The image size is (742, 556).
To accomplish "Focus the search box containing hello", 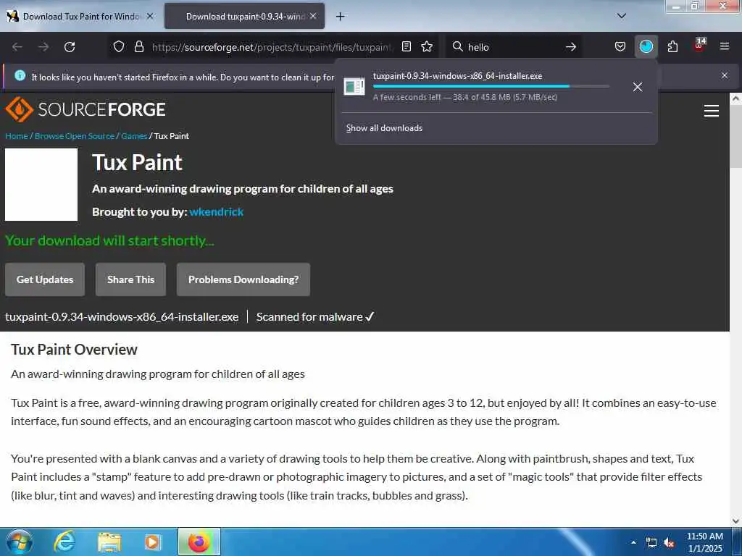I will [x=514, y=47].
